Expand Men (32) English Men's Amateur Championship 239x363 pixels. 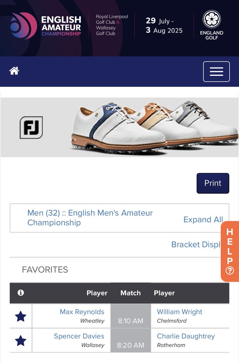[x=90, y=218]
